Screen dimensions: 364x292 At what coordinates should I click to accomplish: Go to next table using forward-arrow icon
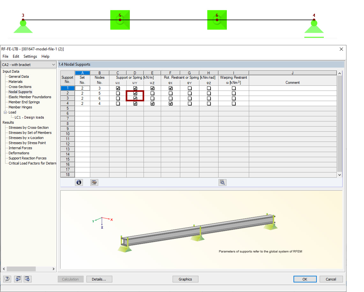27,279
